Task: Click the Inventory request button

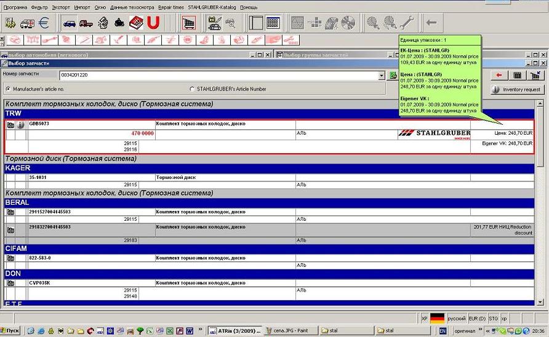Action: point(516,90)
